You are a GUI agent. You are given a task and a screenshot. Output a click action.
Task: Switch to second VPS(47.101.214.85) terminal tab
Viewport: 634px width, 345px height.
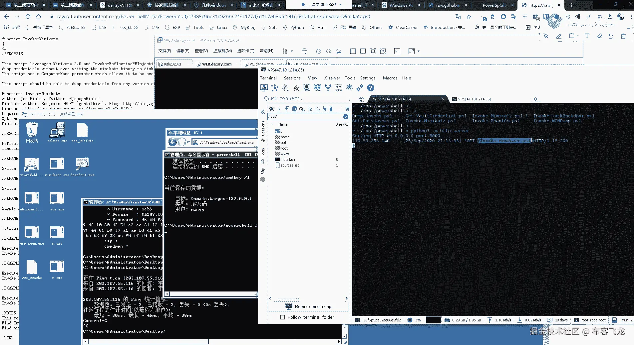coord(474,99)
